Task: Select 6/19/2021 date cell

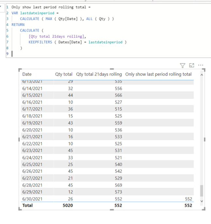Action: pos(32,123)
